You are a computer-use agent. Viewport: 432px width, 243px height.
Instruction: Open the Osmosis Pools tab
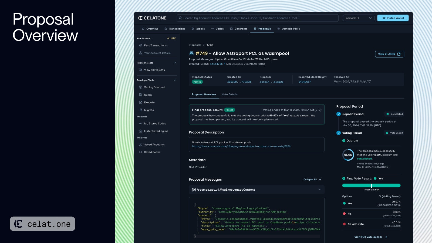[x=288, y=29]
